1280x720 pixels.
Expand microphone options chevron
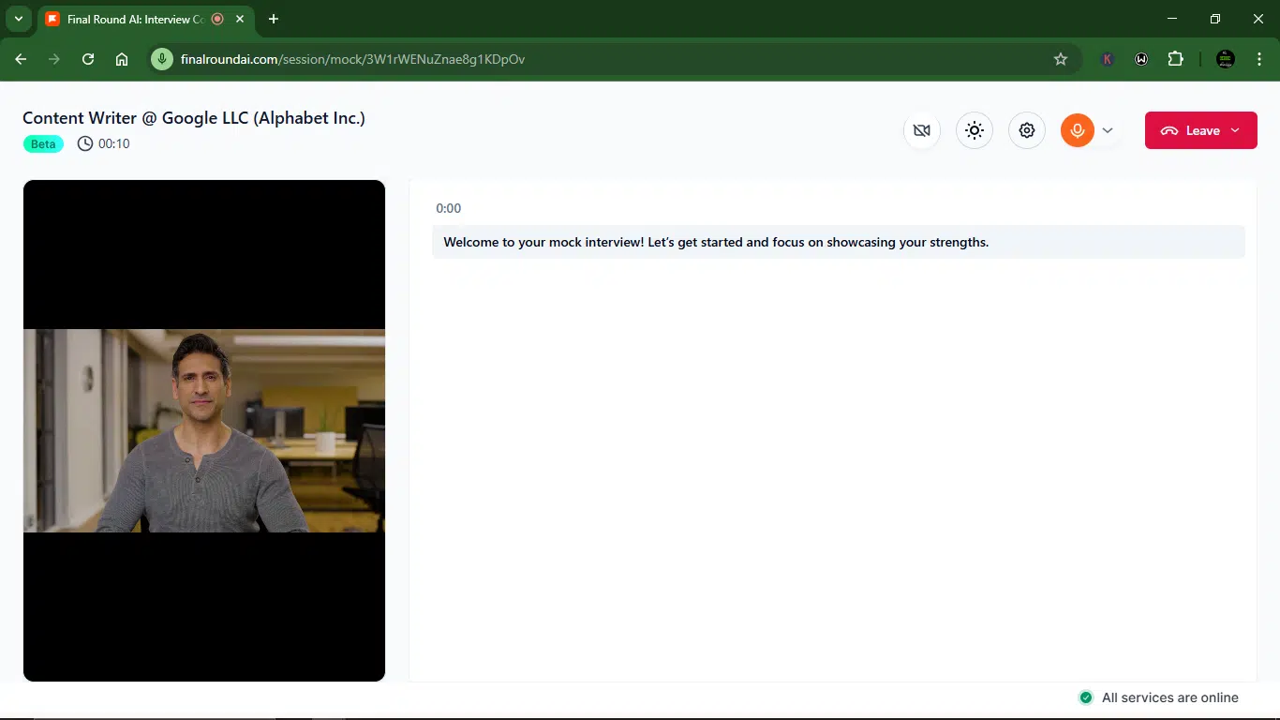tap(1108, 130)
